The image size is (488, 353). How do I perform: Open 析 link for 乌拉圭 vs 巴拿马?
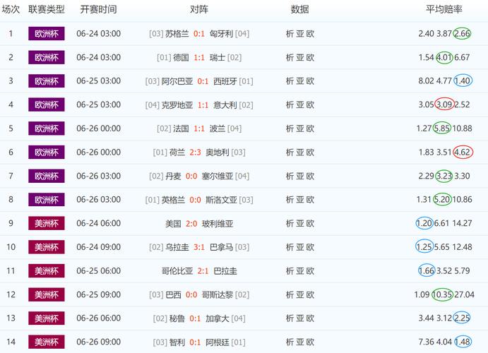tap(290, 247)
